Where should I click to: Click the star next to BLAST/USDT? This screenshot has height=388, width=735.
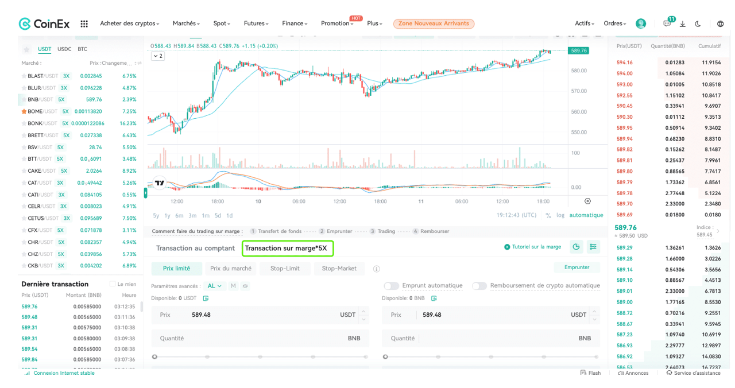[24, 76]
